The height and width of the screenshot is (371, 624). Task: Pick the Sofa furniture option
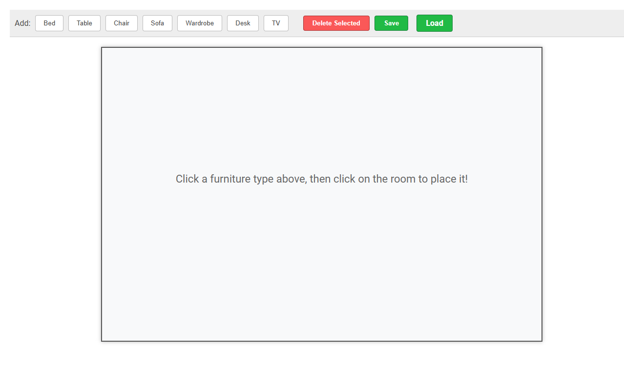click(157, 23)
